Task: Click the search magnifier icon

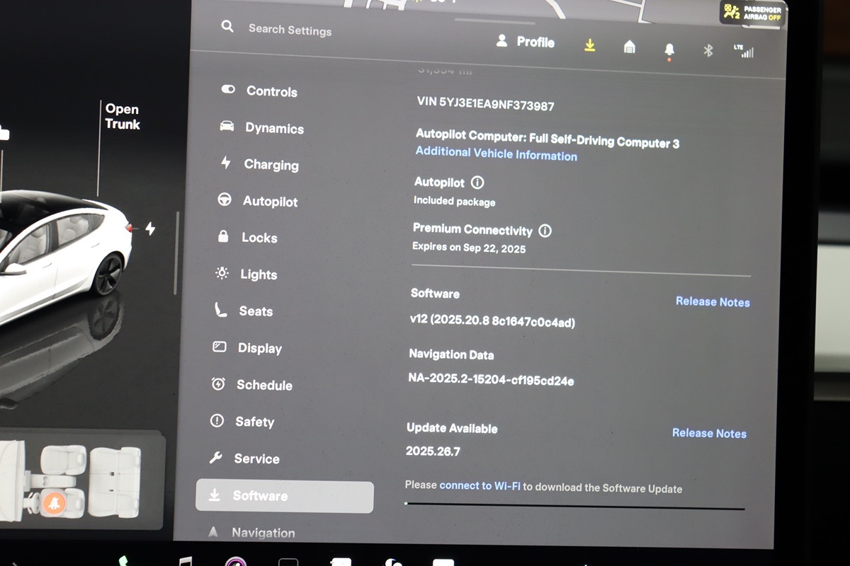Action: tap(227, 27)
